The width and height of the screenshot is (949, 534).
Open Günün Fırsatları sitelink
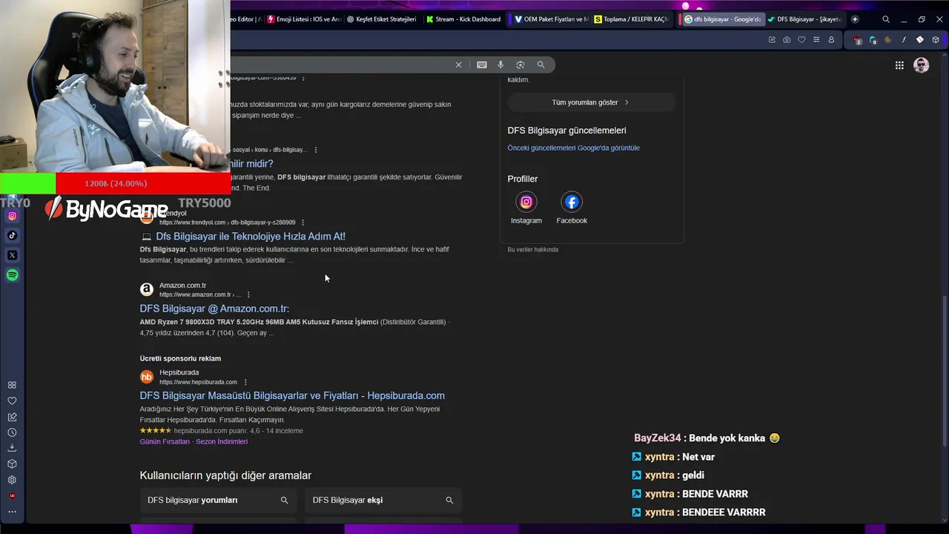point(165,441)
